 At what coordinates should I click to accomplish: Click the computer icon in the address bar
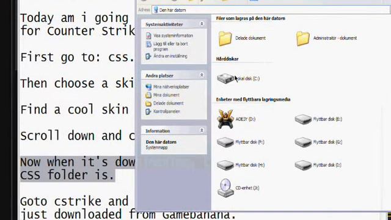point(156,10)
